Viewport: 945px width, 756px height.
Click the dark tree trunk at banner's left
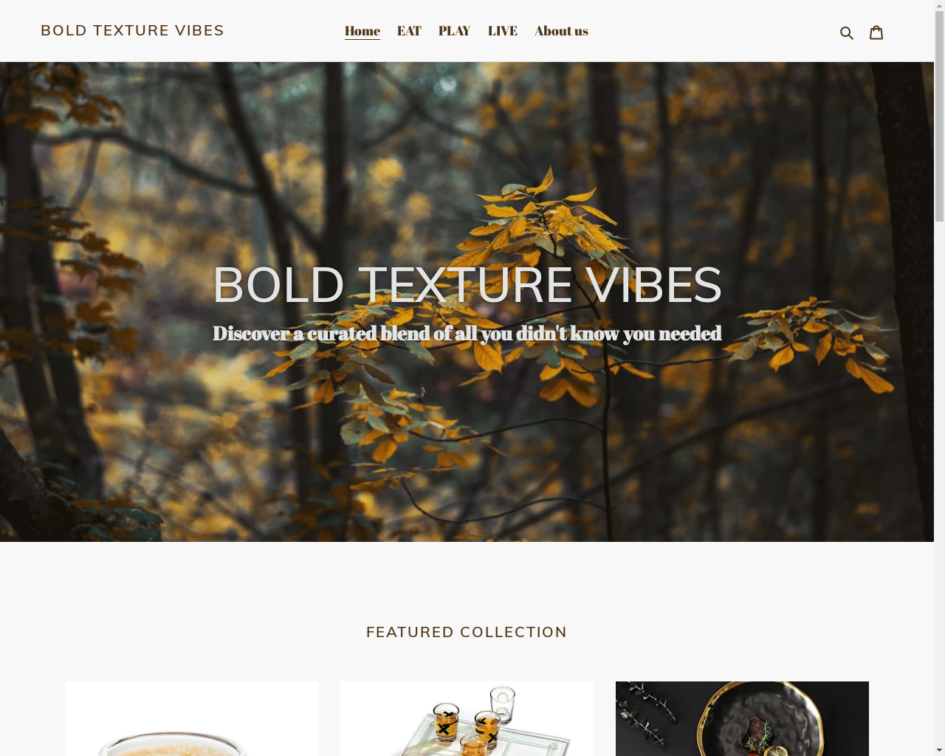click(30, 295)
